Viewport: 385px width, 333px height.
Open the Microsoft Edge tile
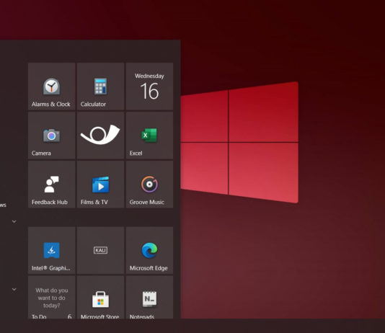tap(149, 250)
